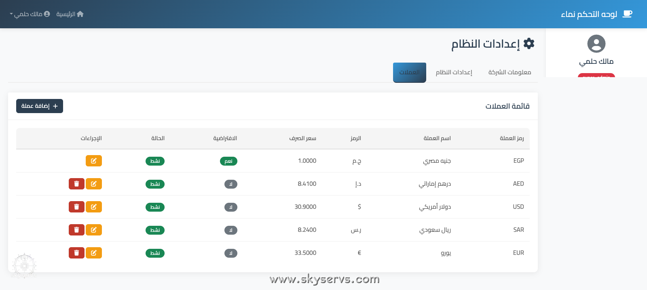Click نشط status badge in EUR row

click(x=155, y=253)
